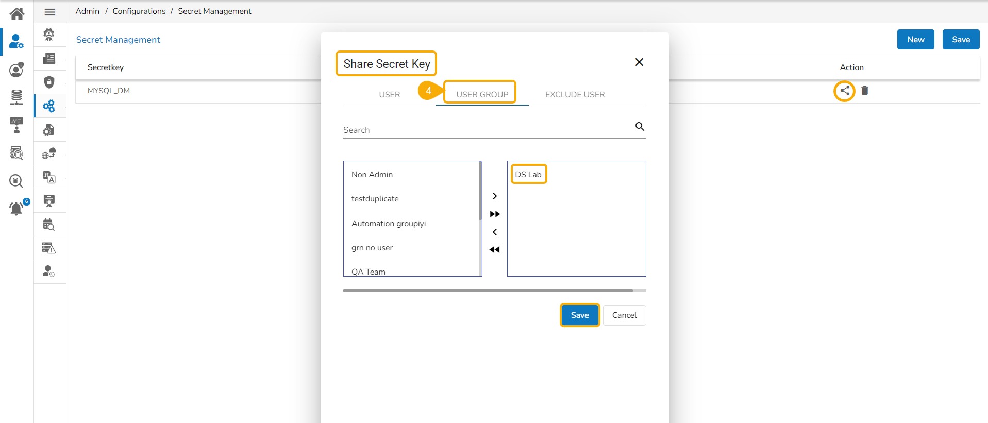Click the available groups list scrollbar

coord(480,191)
